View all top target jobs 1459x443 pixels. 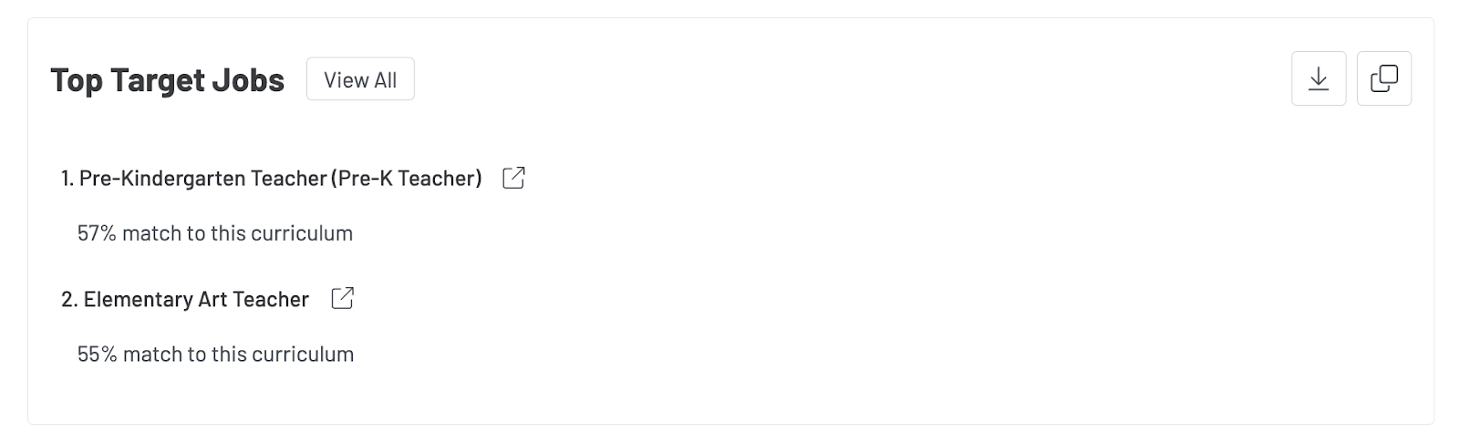(x=360, y=79)
